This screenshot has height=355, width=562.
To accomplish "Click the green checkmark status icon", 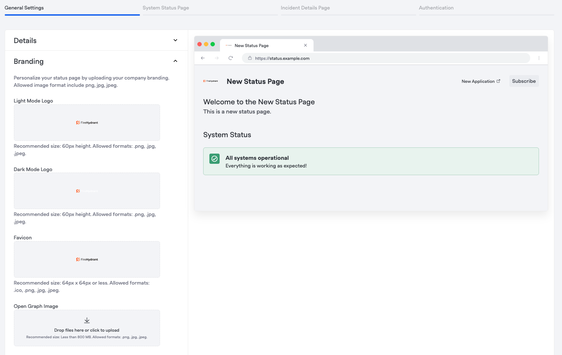I will [x=214, y=158].
